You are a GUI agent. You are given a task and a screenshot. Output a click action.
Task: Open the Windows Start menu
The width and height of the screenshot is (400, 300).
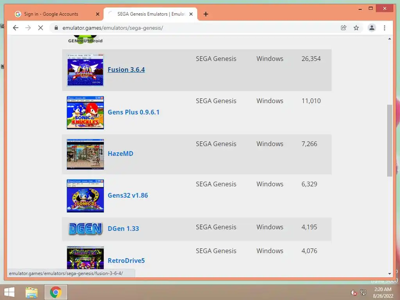click(9, 292)
